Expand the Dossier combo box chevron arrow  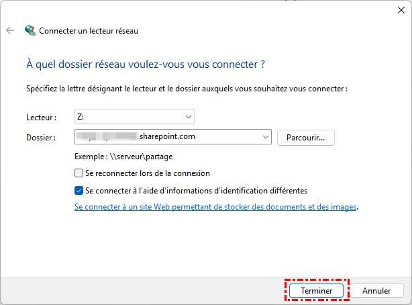(264, 137)
